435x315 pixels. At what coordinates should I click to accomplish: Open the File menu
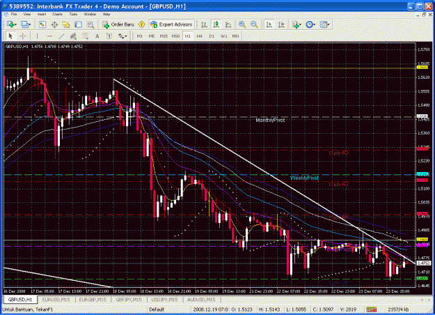(x=14, y=14)
